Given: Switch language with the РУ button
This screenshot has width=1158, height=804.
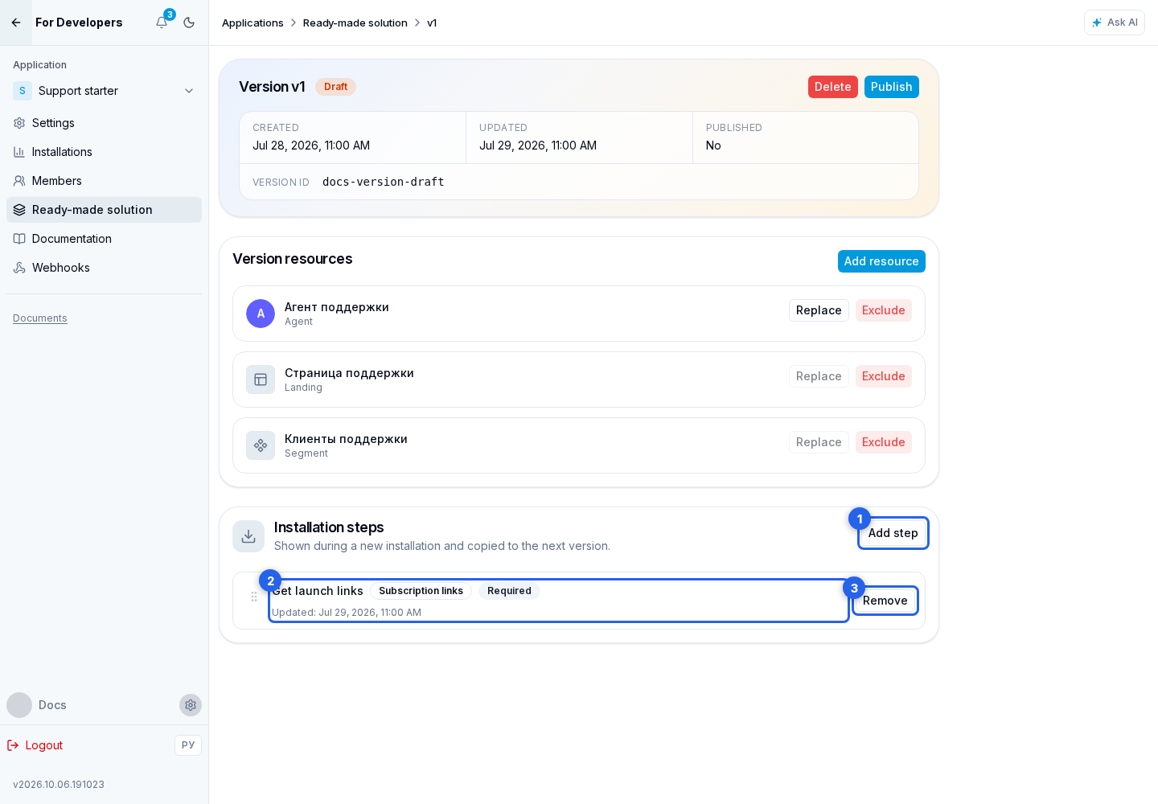Looking at the screenshot, I should (188, 745).
